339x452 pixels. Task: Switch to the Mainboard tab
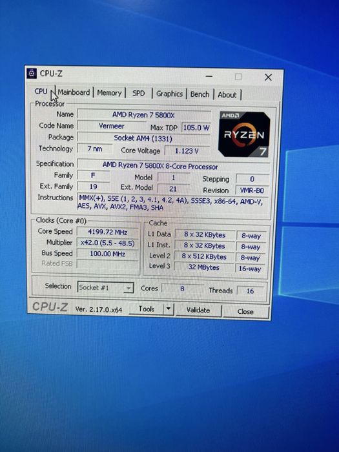click(x=74, y=92)
